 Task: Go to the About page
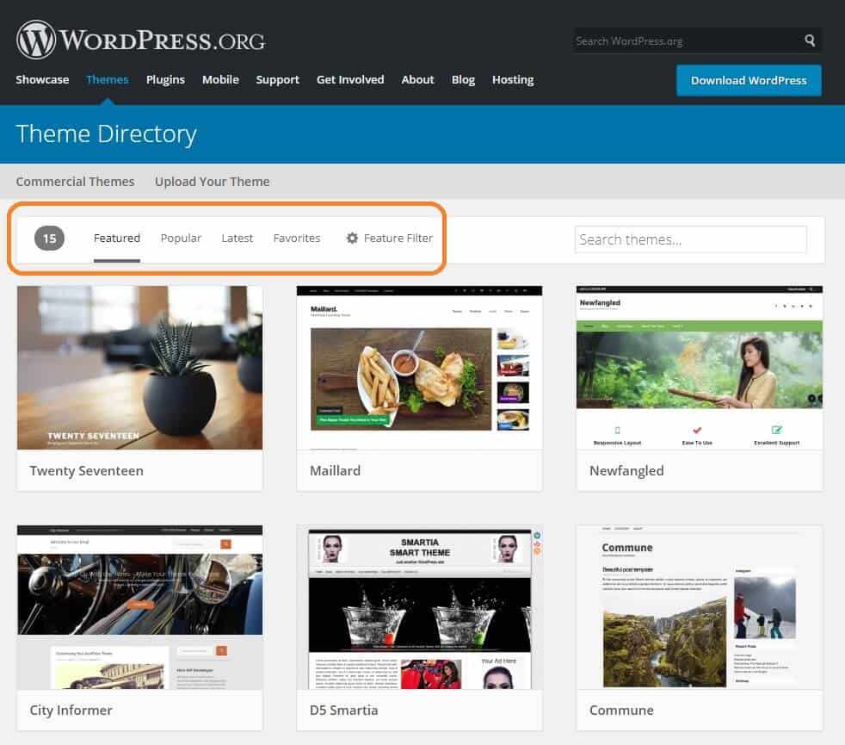pyautogui.click(x=417, y=80)
